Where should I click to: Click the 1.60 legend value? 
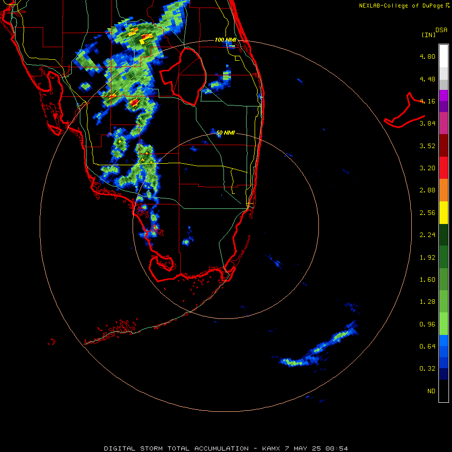point(427,280)
